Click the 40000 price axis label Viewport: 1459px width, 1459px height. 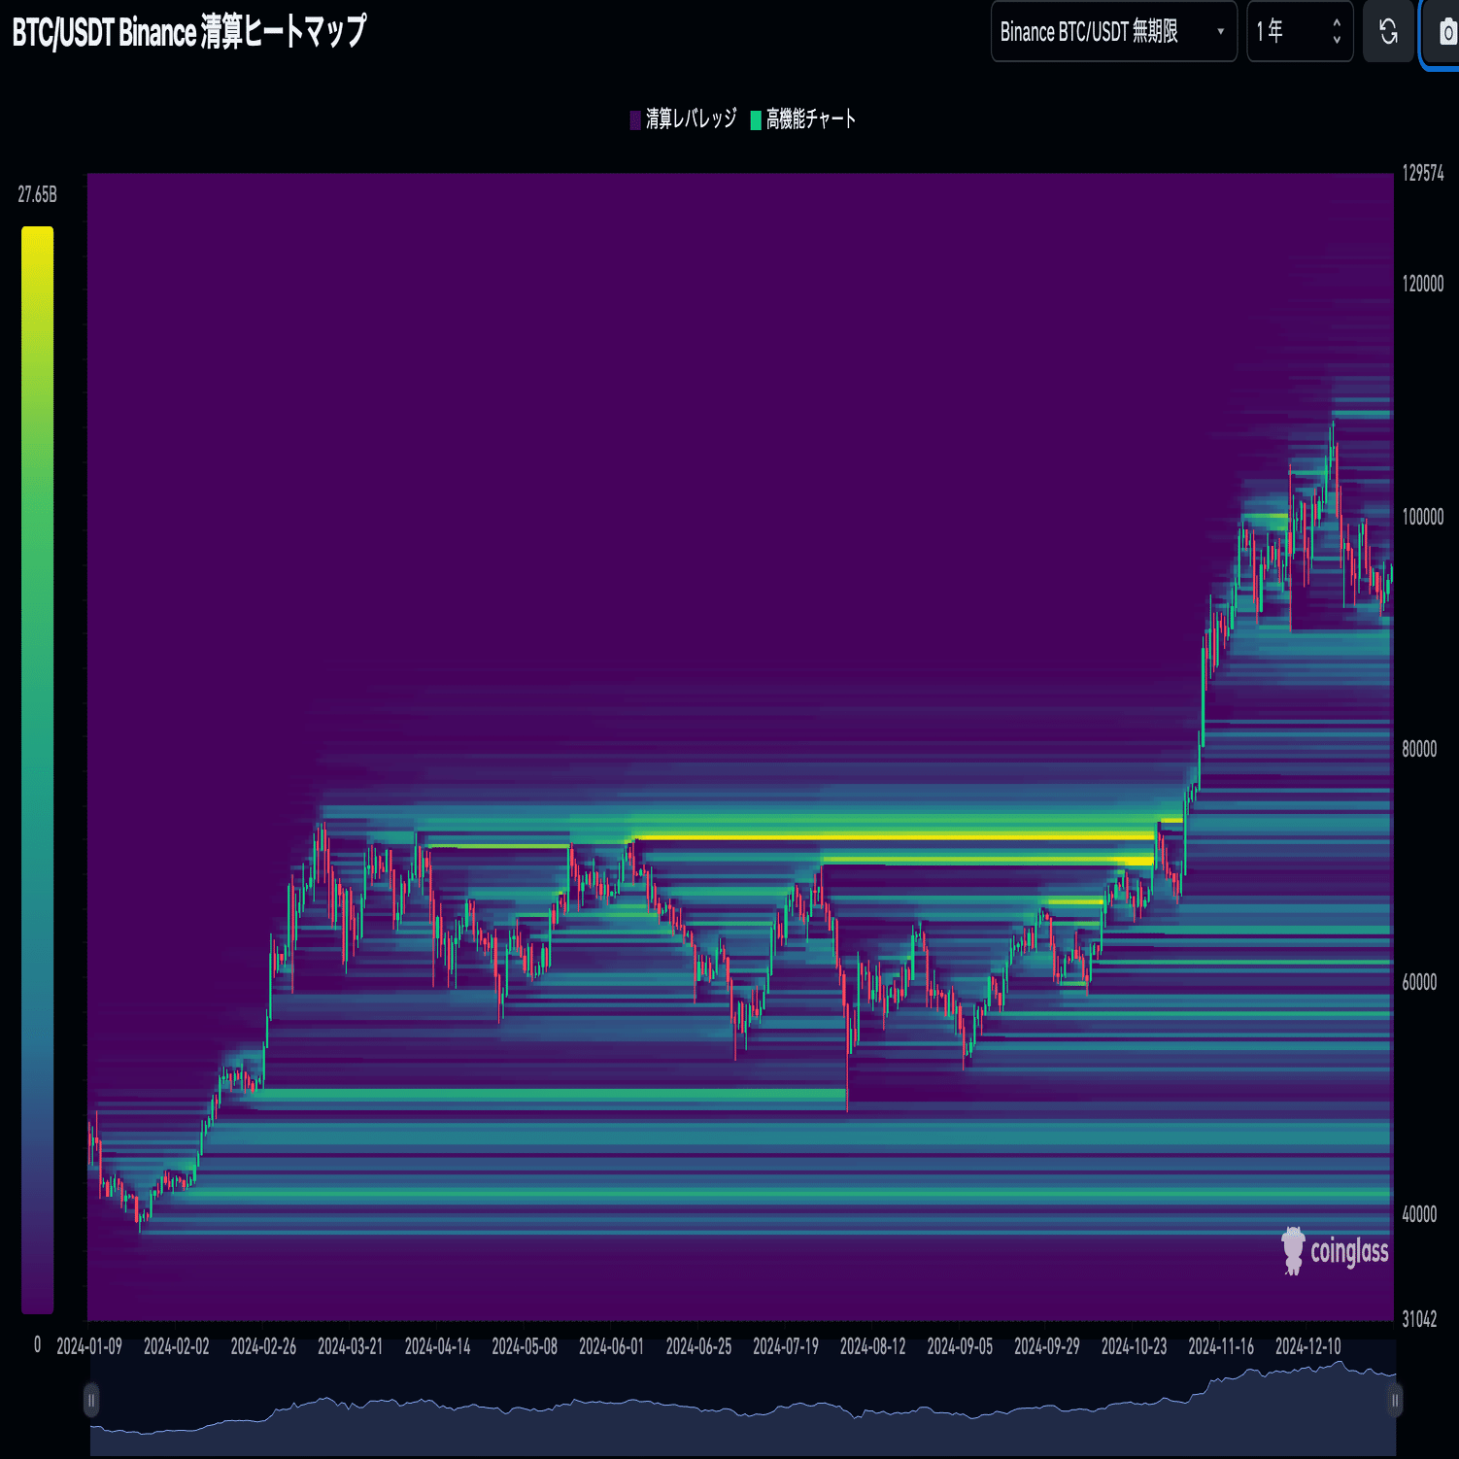coord(1419,1214)
